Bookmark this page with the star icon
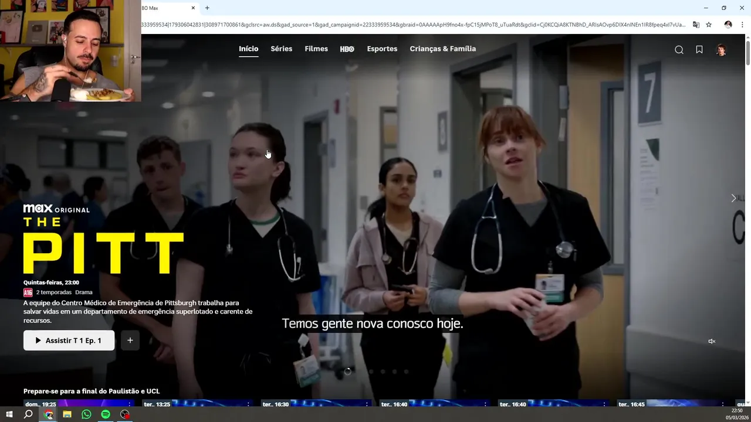This screenshot has height=422, width=751. coord(709,25)
